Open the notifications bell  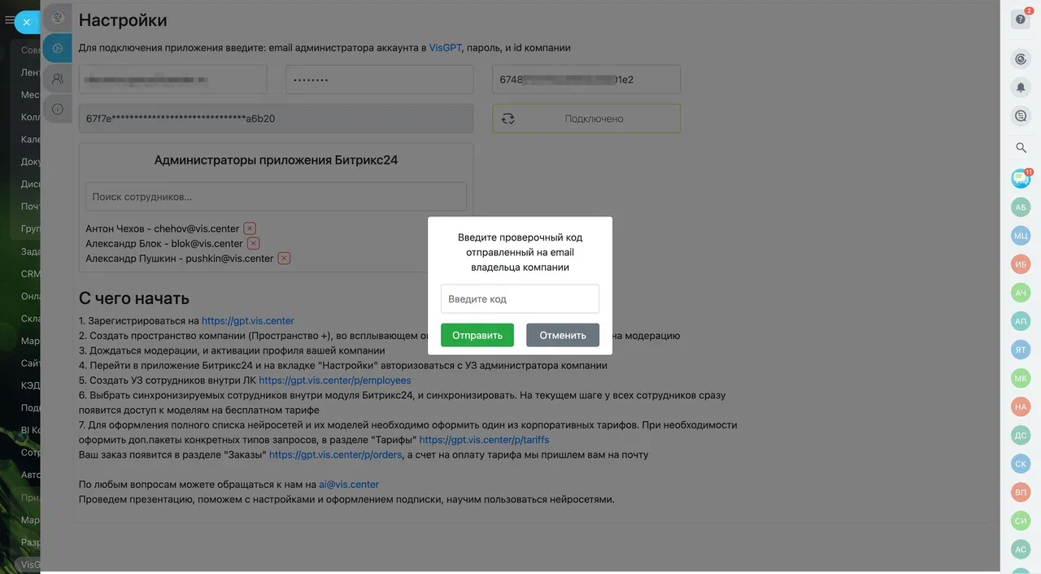click(1021, 87)
